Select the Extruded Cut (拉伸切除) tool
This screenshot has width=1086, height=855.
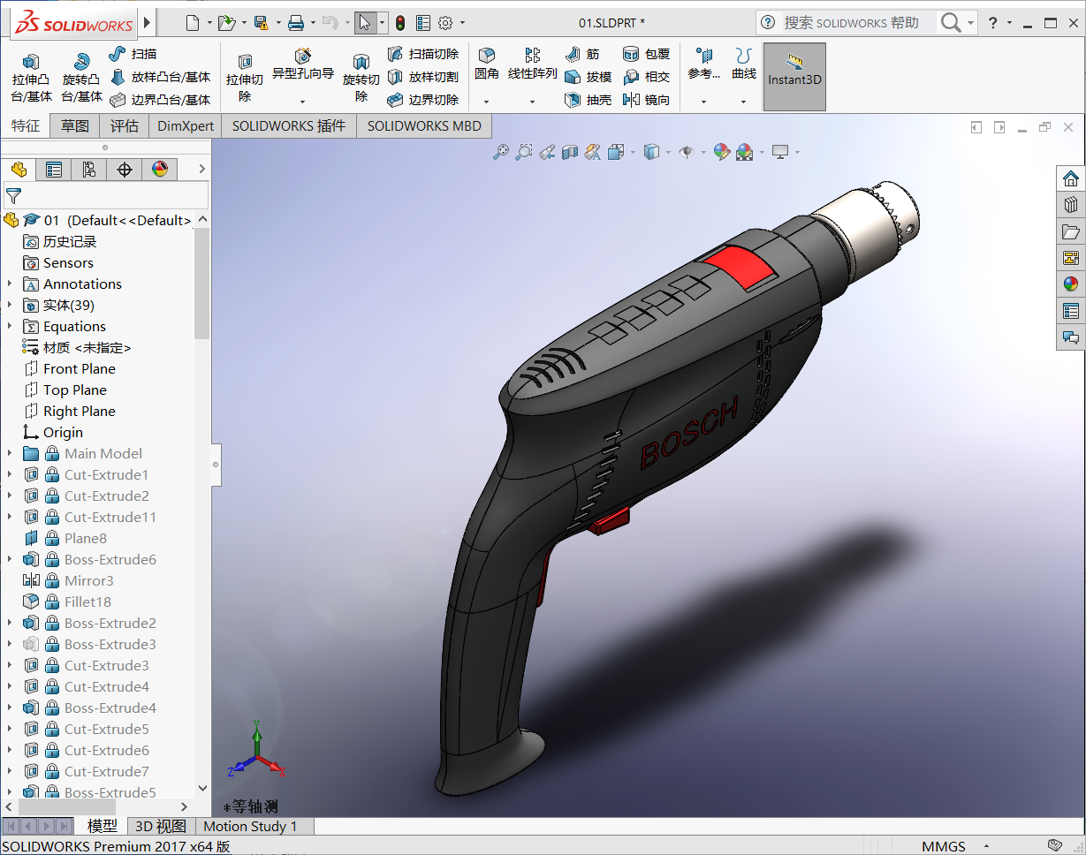(245, 78)
